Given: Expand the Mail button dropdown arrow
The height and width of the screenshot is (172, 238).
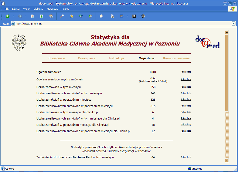Looking at the screenshot, I should 106,16.
